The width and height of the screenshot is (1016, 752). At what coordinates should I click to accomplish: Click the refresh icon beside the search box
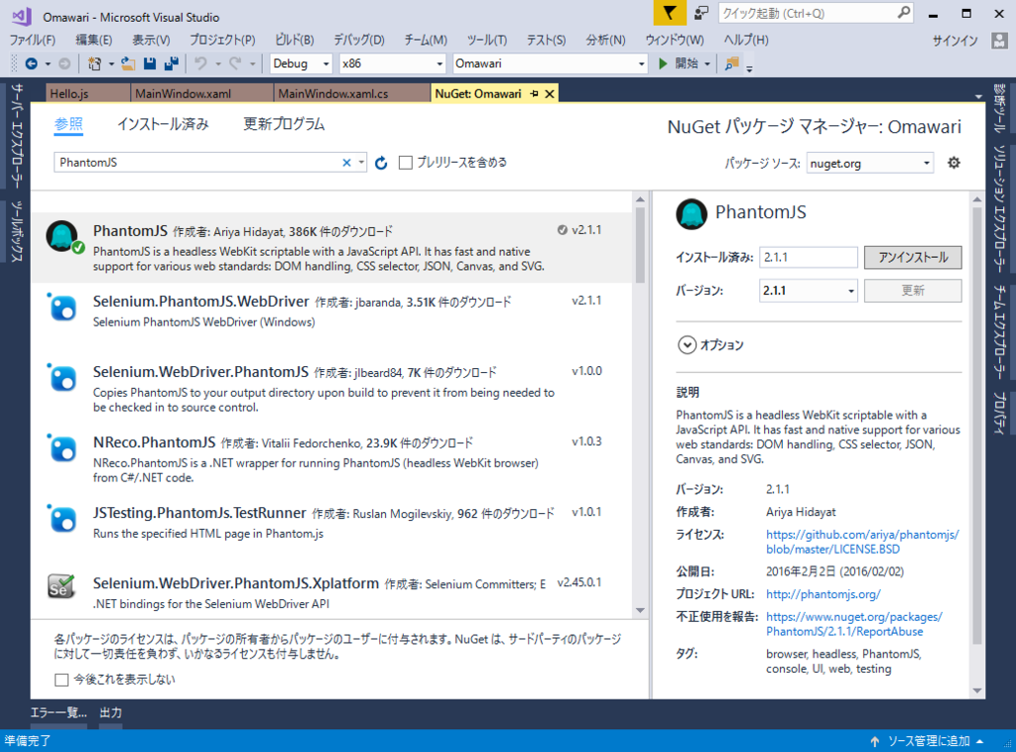point(381,163)
